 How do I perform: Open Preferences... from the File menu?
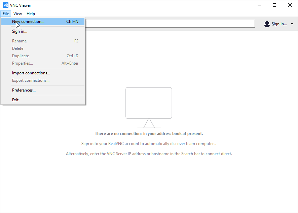[43, 90]
